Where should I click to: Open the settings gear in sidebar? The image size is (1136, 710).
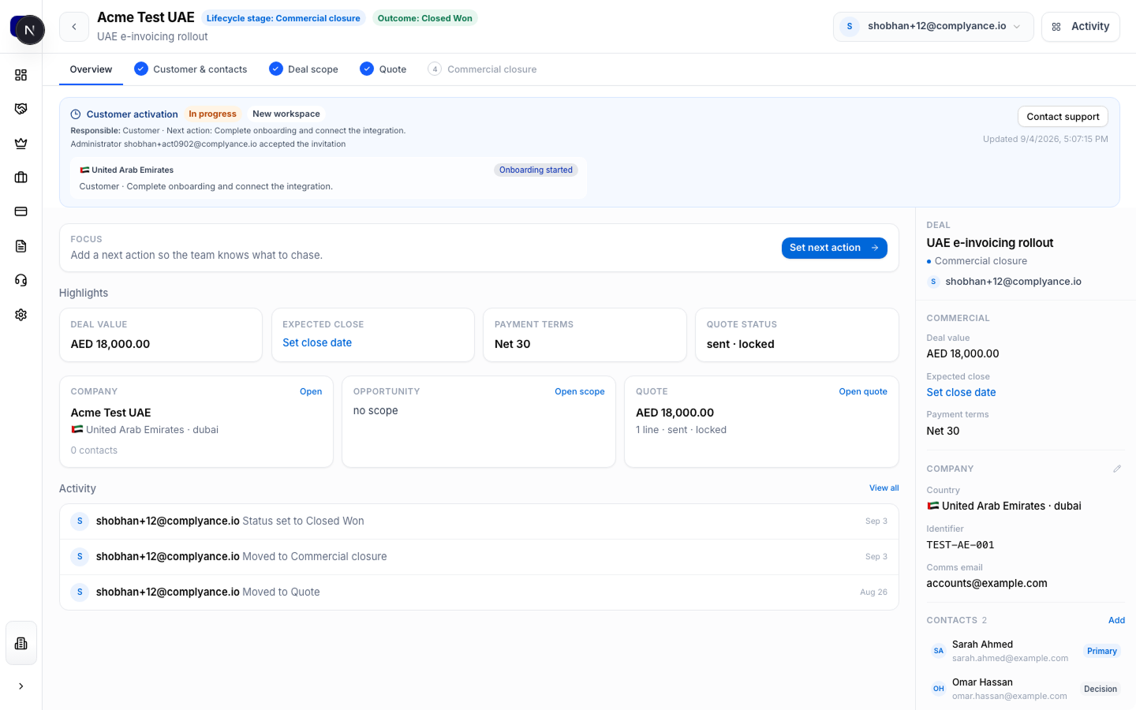(21, 315)
